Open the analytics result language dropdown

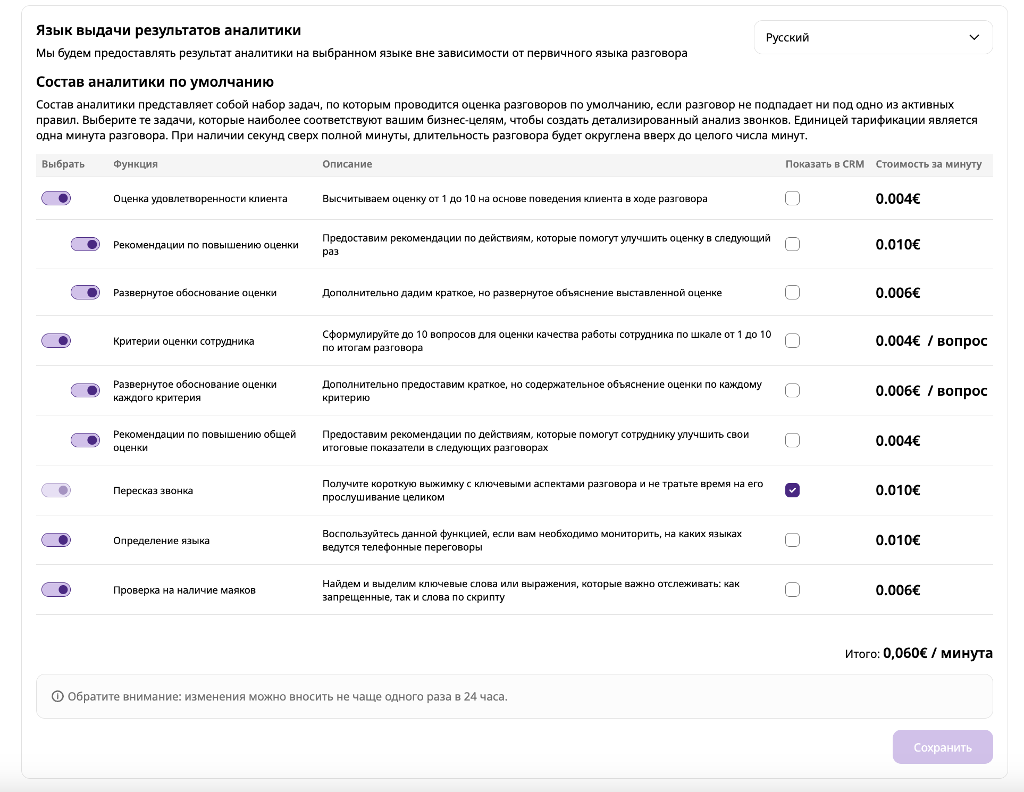pyautogui.click(x=872, y=37)
